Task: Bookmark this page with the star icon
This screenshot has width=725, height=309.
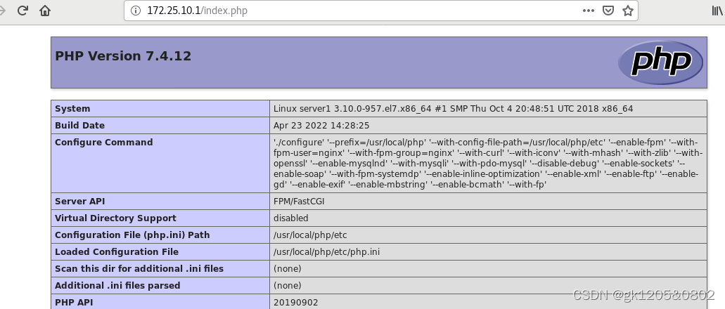Action: [x=627, y=10]
